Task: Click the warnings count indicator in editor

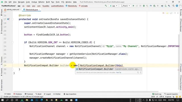Action: pos(168,13)
